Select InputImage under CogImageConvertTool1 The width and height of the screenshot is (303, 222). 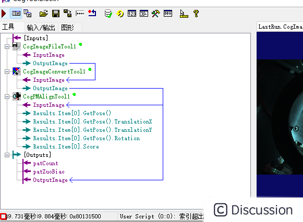[x=49, y=80]
